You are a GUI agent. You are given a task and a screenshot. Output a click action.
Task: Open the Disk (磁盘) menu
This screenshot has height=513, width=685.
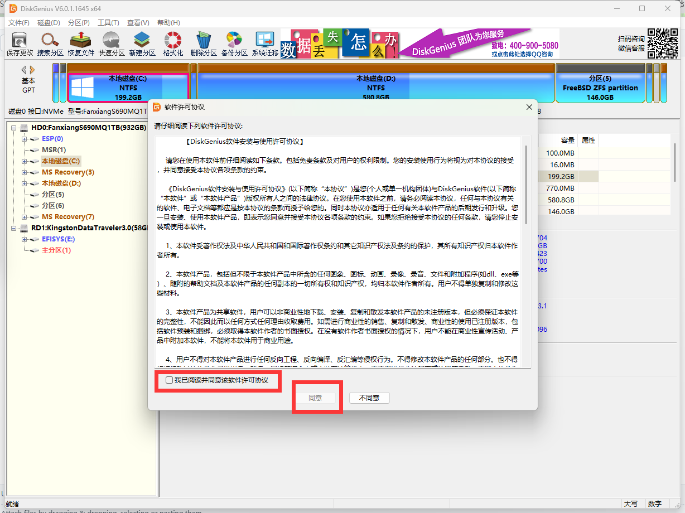click(x=49, y=23)
